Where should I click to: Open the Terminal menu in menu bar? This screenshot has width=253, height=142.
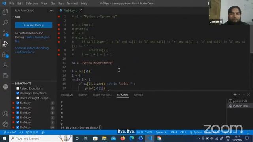tap(72, 4)
